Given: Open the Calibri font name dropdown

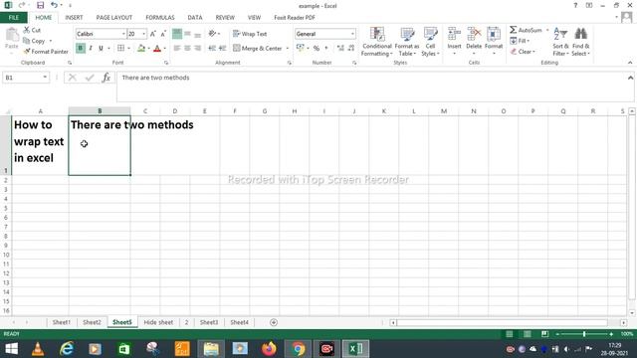Looking at the screenshot, I should click(x=123, y=34).
